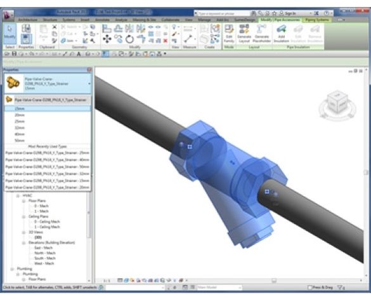Select the Offset tool
The image size is (371, 299).
click(118, 29)
